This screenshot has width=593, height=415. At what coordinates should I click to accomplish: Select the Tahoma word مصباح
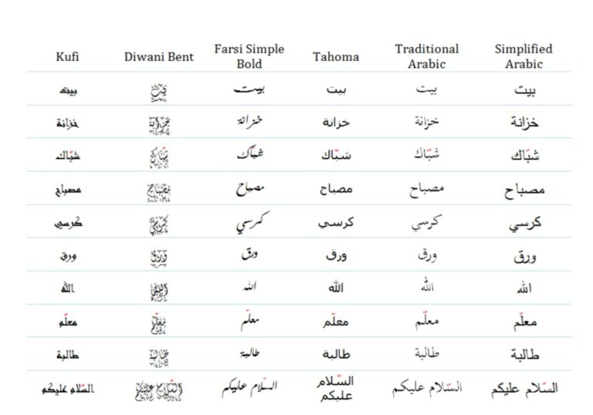(x=335, y=187)
